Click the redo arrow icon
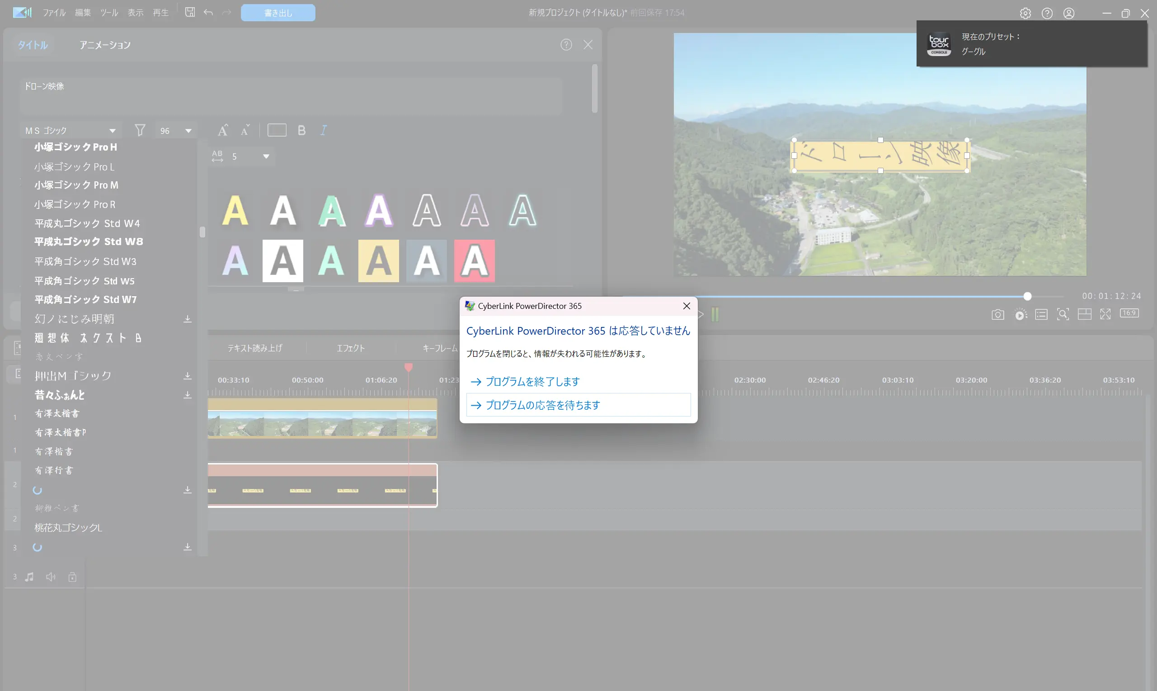The width and height of the screenshot is (1157, 691). click(226, 13)
